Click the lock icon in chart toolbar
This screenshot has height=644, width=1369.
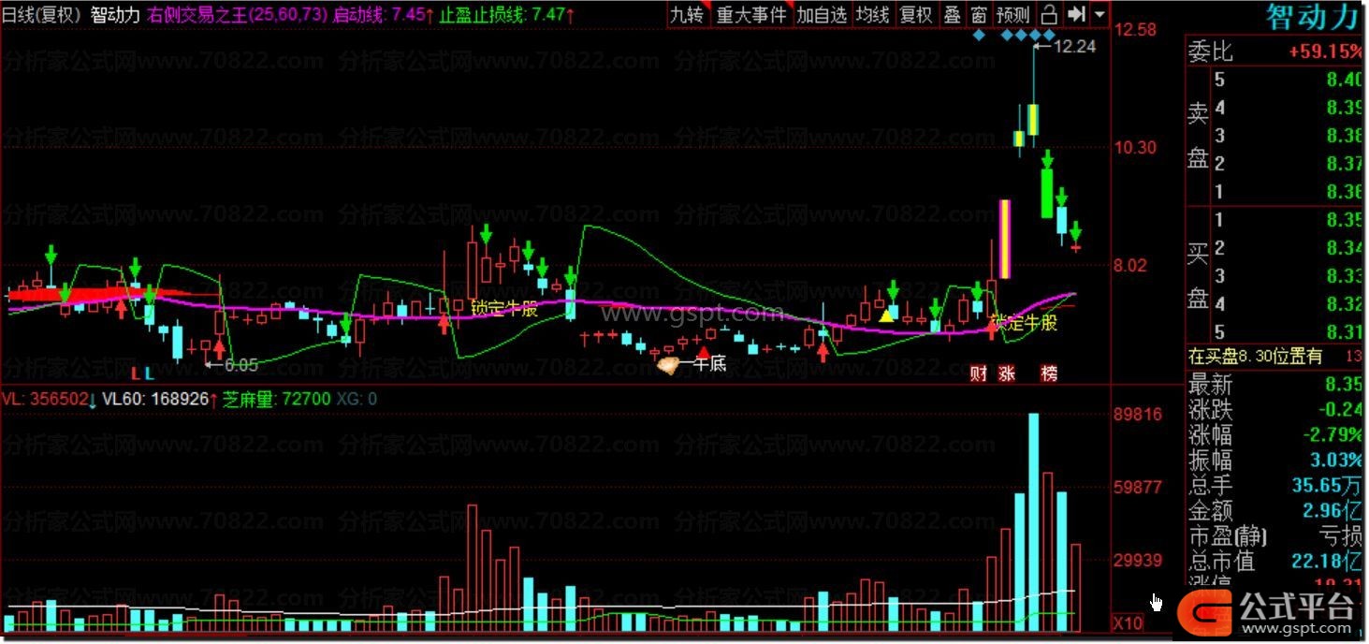(x=1049, y=14)
